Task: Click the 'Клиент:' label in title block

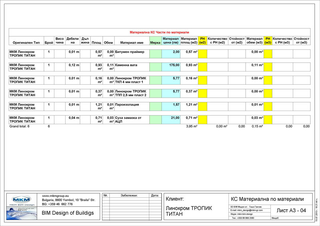Action: click(175, 199)
